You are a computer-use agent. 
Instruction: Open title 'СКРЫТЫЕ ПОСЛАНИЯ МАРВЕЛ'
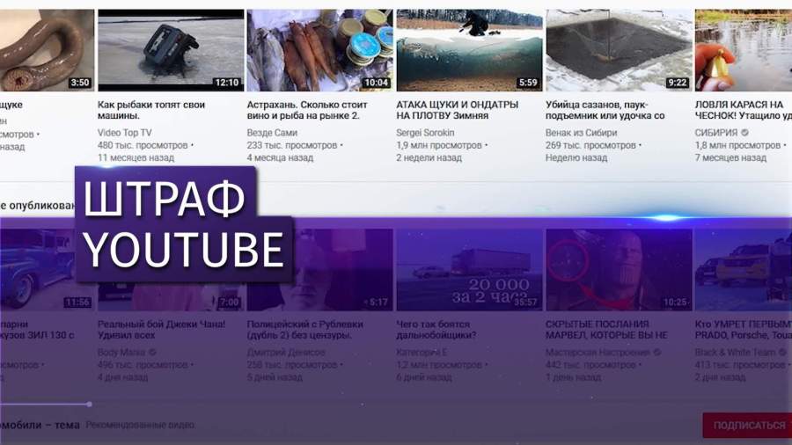click(x=606, y=330)
